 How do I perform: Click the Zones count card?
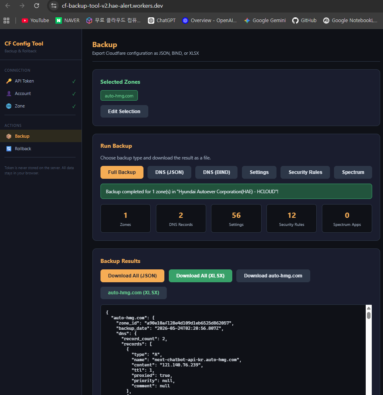pyautogui.click(x=125, y=218)
